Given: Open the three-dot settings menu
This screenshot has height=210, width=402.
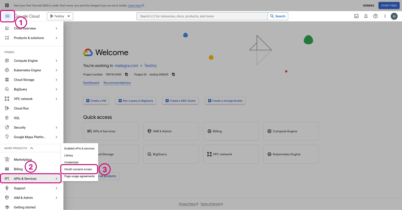Looking at the screenshot, I should (385, 16).
